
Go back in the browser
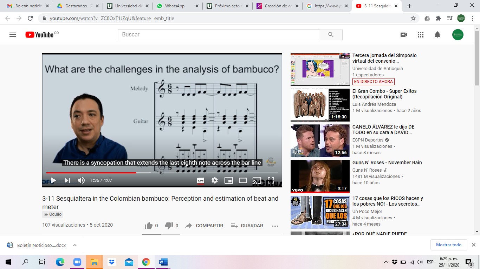(8, 18)
